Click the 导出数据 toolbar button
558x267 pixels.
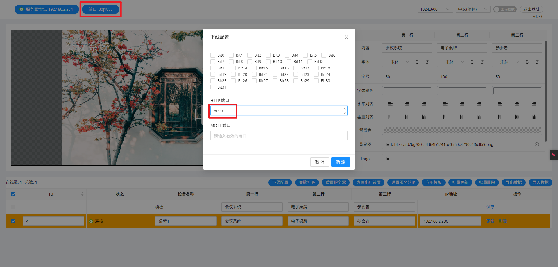pos(514,182)
